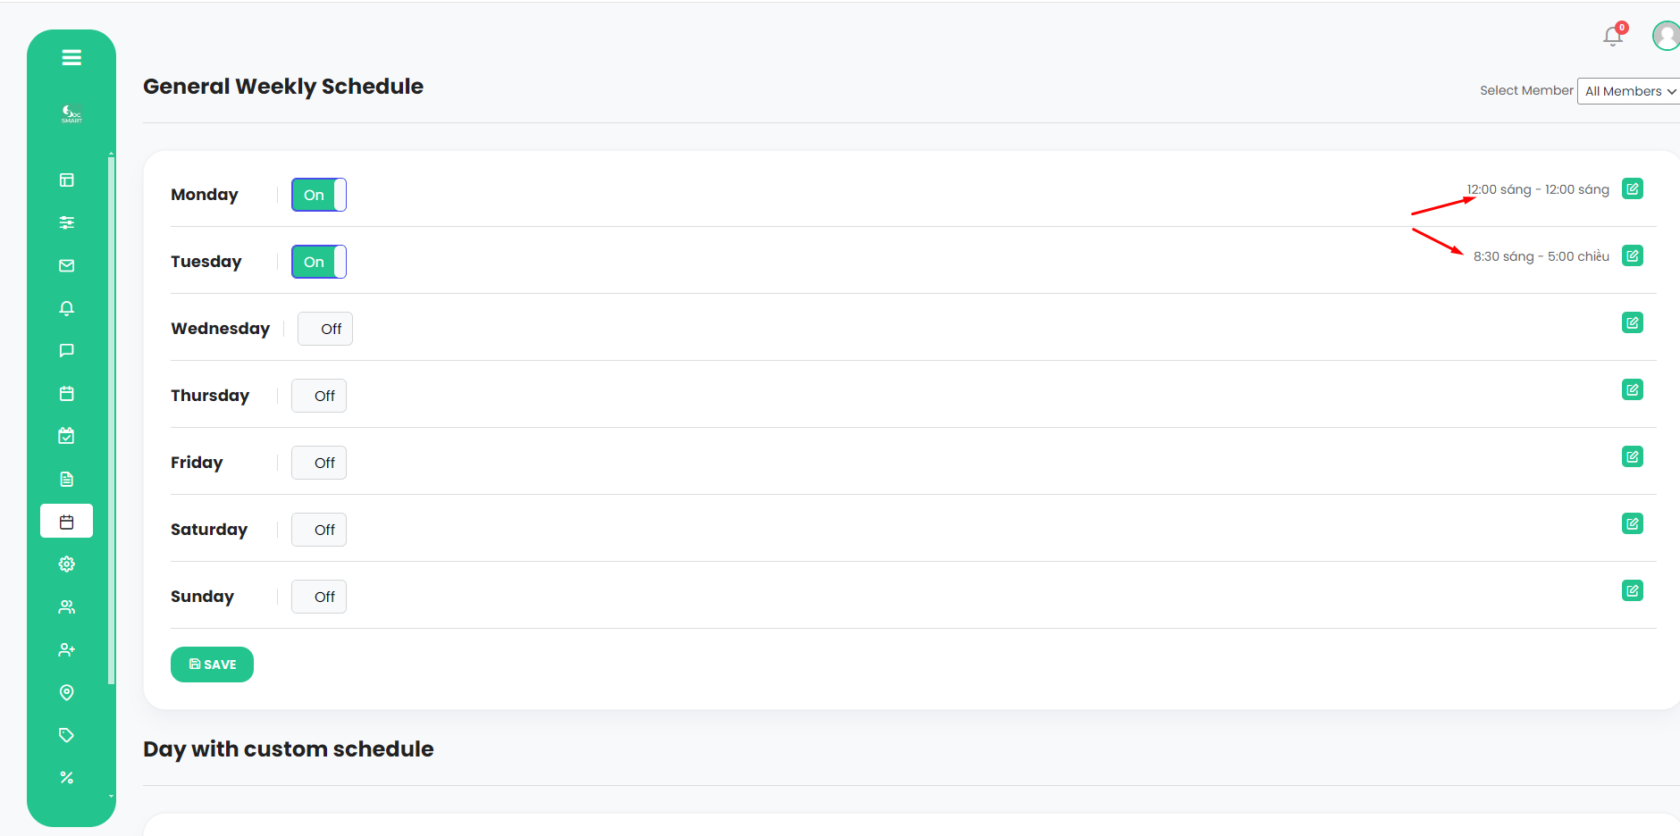Open the chat bubble icon in sidebar
The width and height of the screenshot is (1680, 836).
[x=67, y=350]
